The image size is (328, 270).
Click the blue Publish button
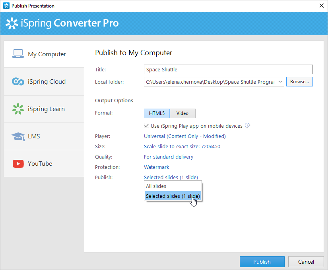262,262
